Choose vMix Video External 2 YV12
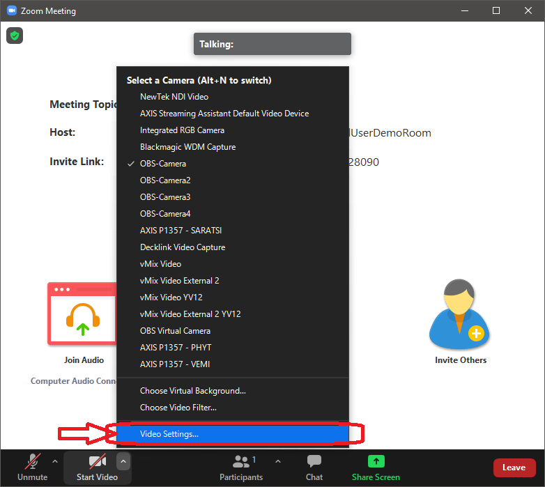Image resolution: width=545 pixels, height=487 pixels. click(x=233, y=314)
